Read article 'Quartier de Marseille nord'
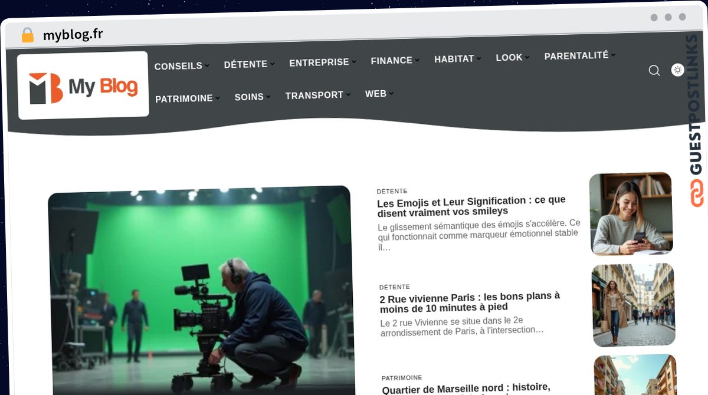708x395 pixels. pos(466,390)
